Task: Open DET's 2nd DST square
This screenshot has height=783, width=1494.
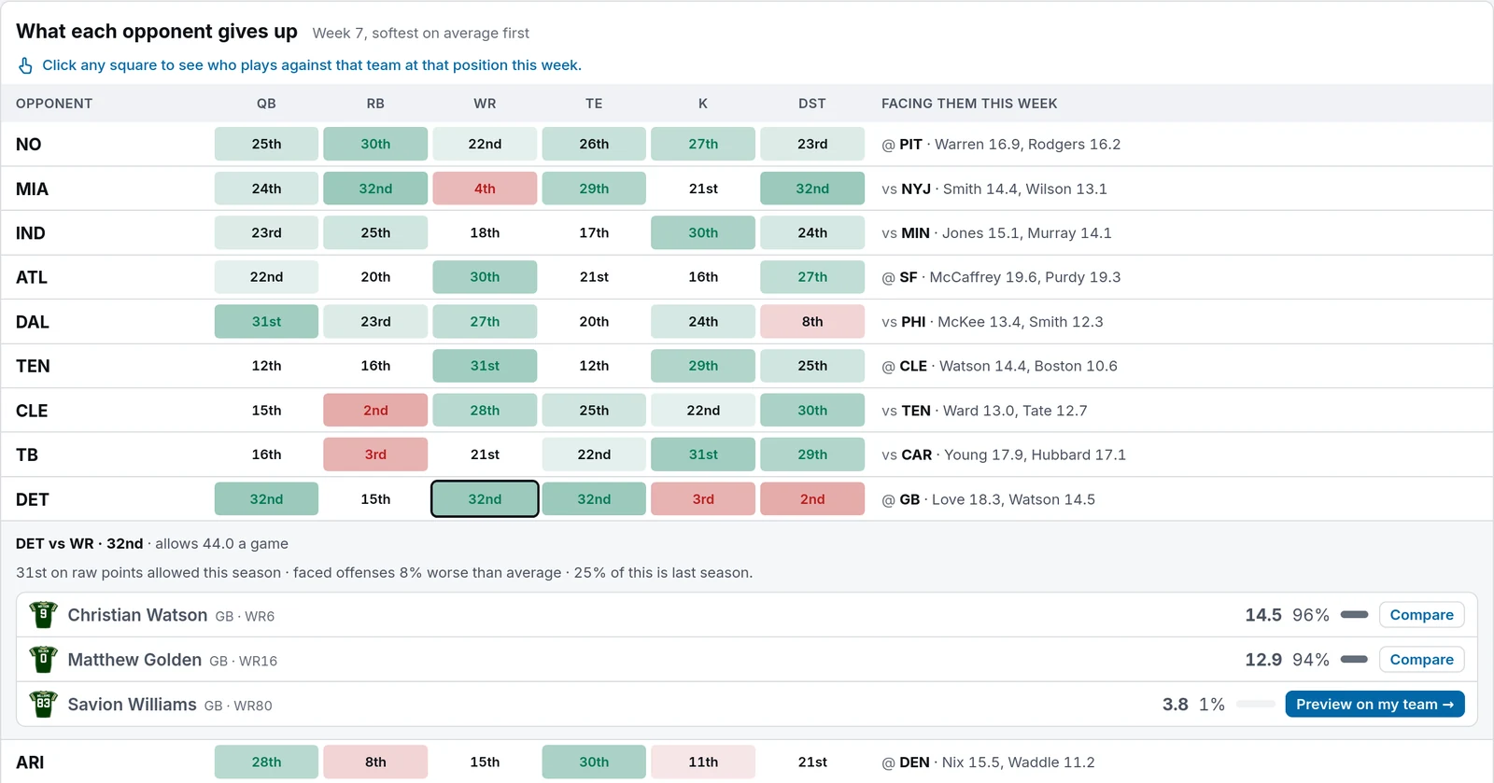Action: (x=812, y=499)
